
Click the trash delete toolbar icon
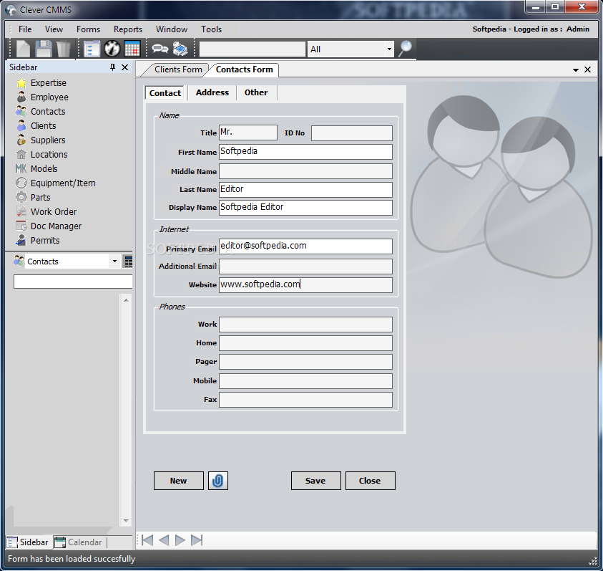coord(64,49)
